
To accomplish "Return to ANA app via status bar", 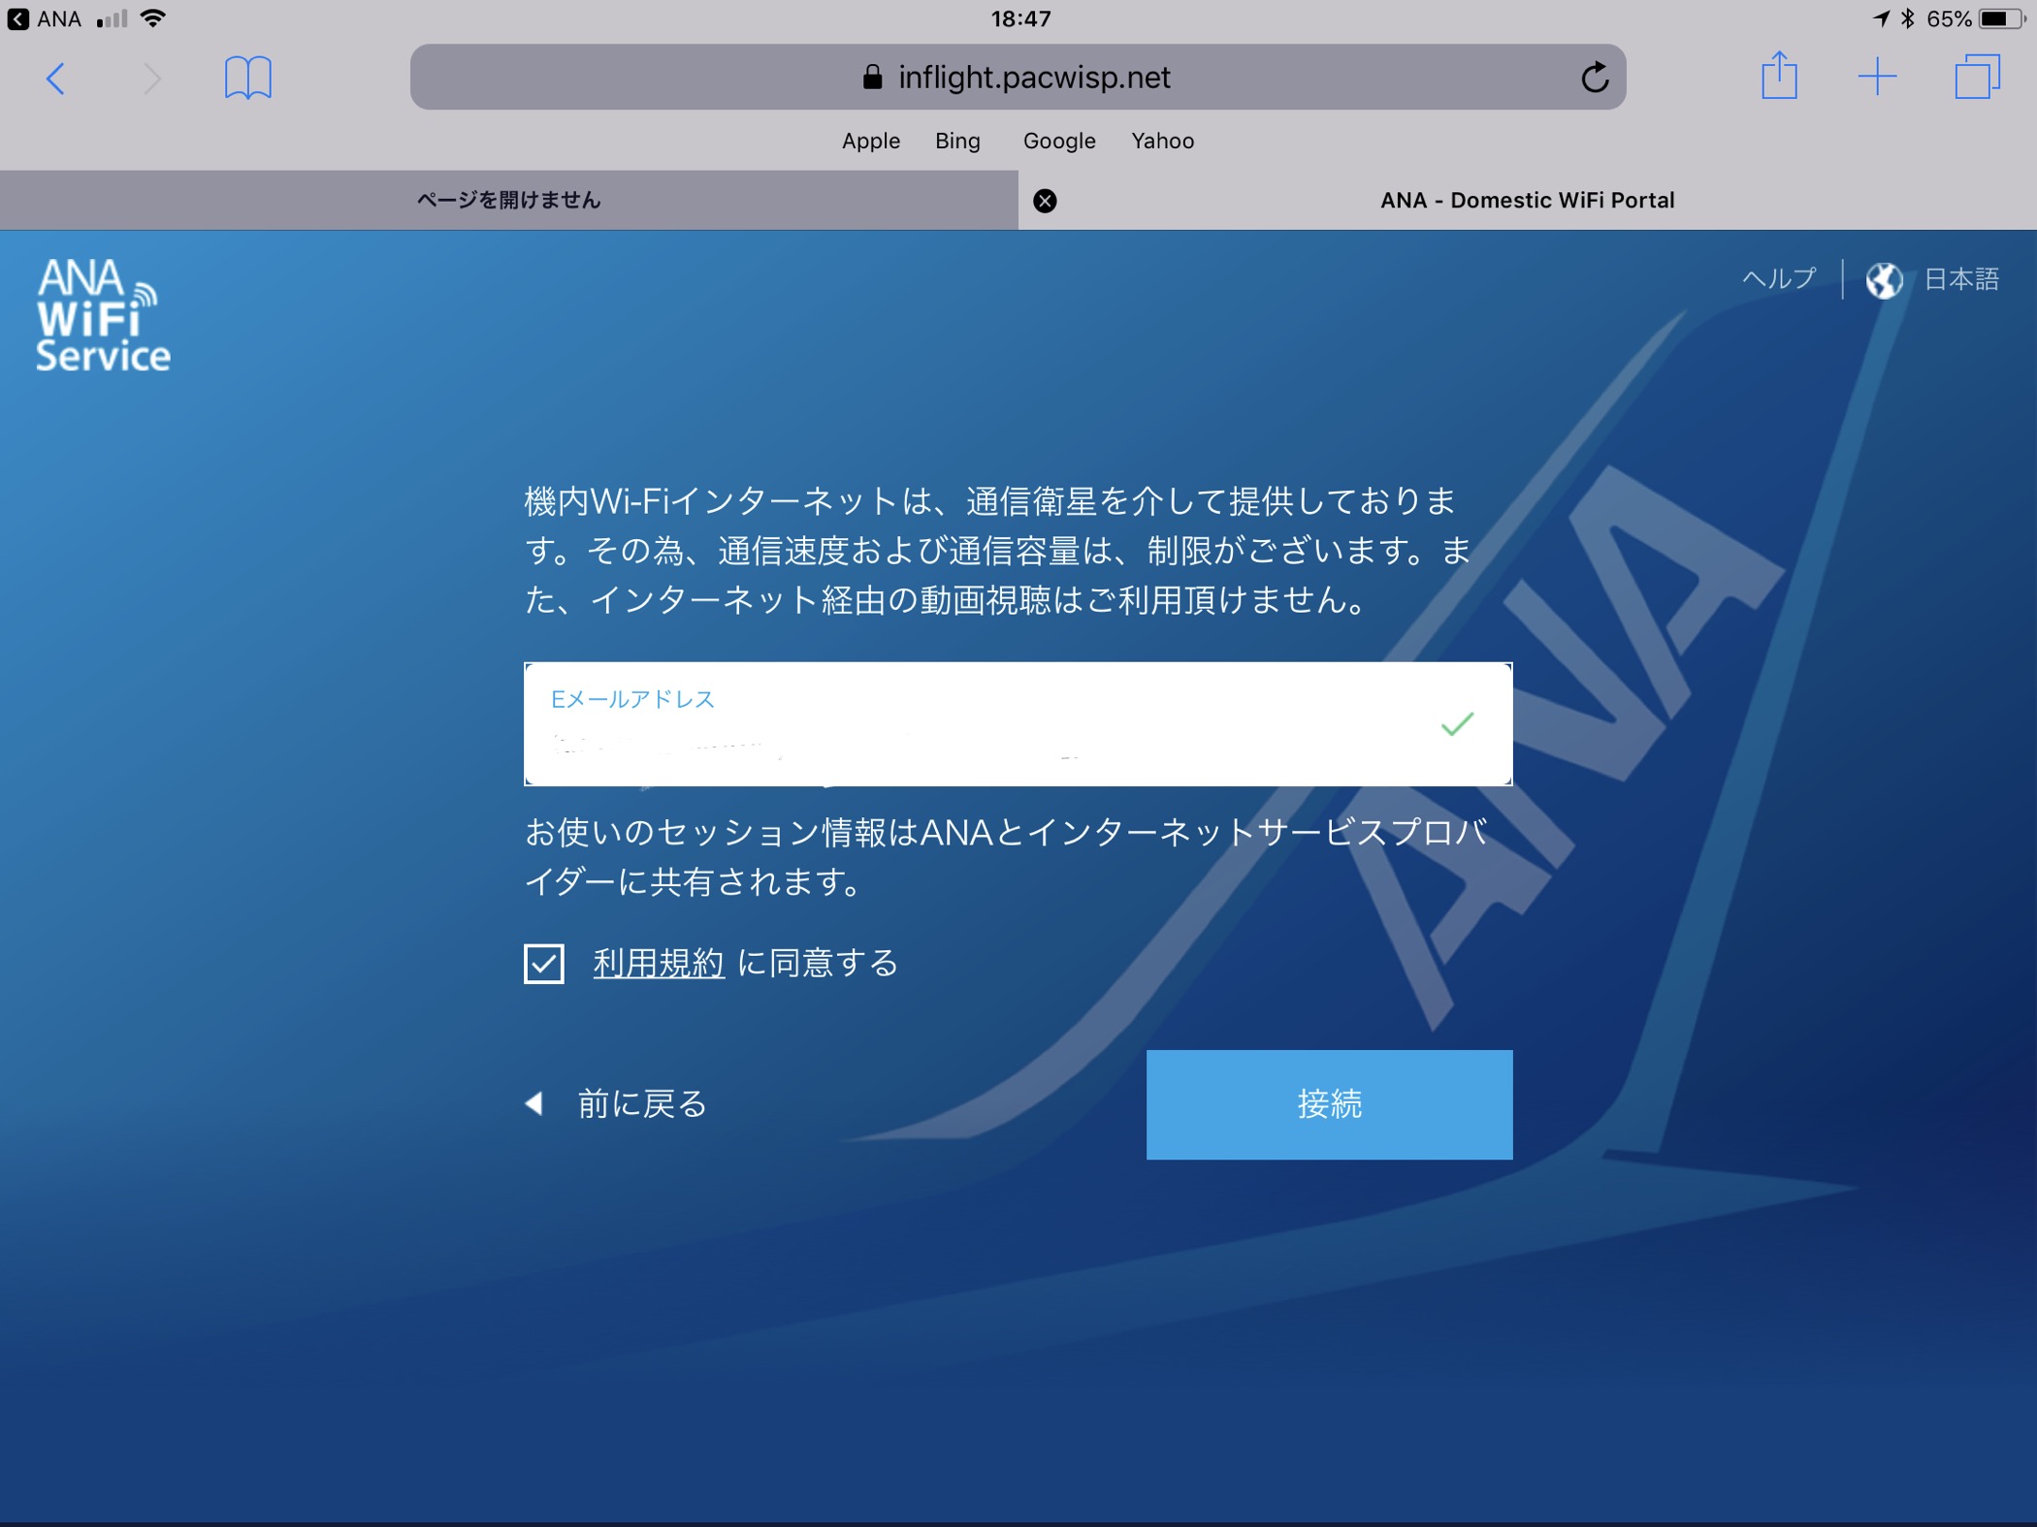I will tap(45, 18).
